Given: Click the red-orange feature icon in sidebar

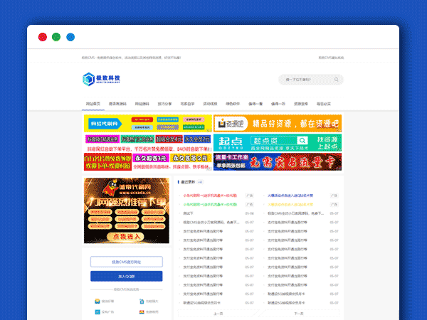Looking at the screenshot, I should coord(141,311).
